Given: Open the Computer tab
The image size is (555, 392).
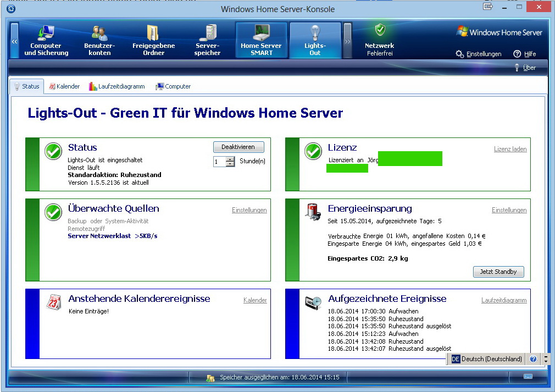Looking at the screenshot, I should click(x=173, y=86).
